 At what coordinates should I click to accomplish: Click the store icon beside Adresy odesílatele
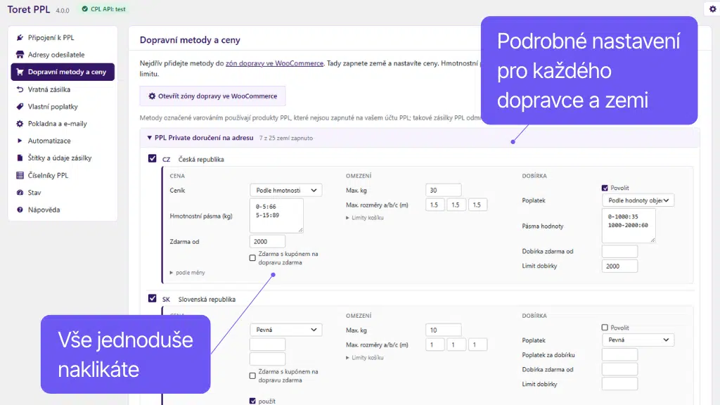click(x=20, y=55)
